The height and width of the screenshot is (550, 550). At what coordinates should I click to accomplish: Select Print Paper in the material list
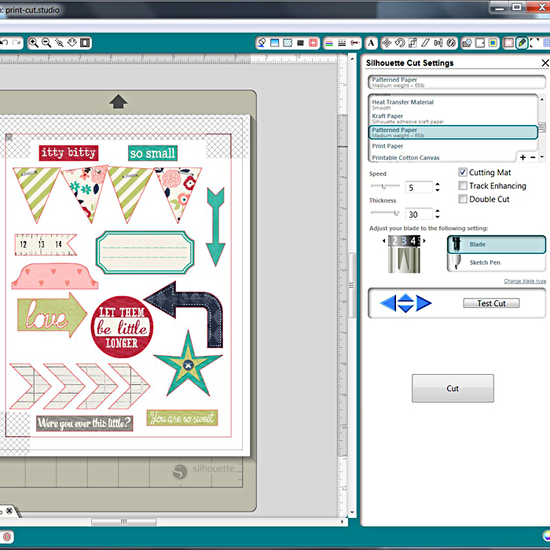click(x=453, y=146)
